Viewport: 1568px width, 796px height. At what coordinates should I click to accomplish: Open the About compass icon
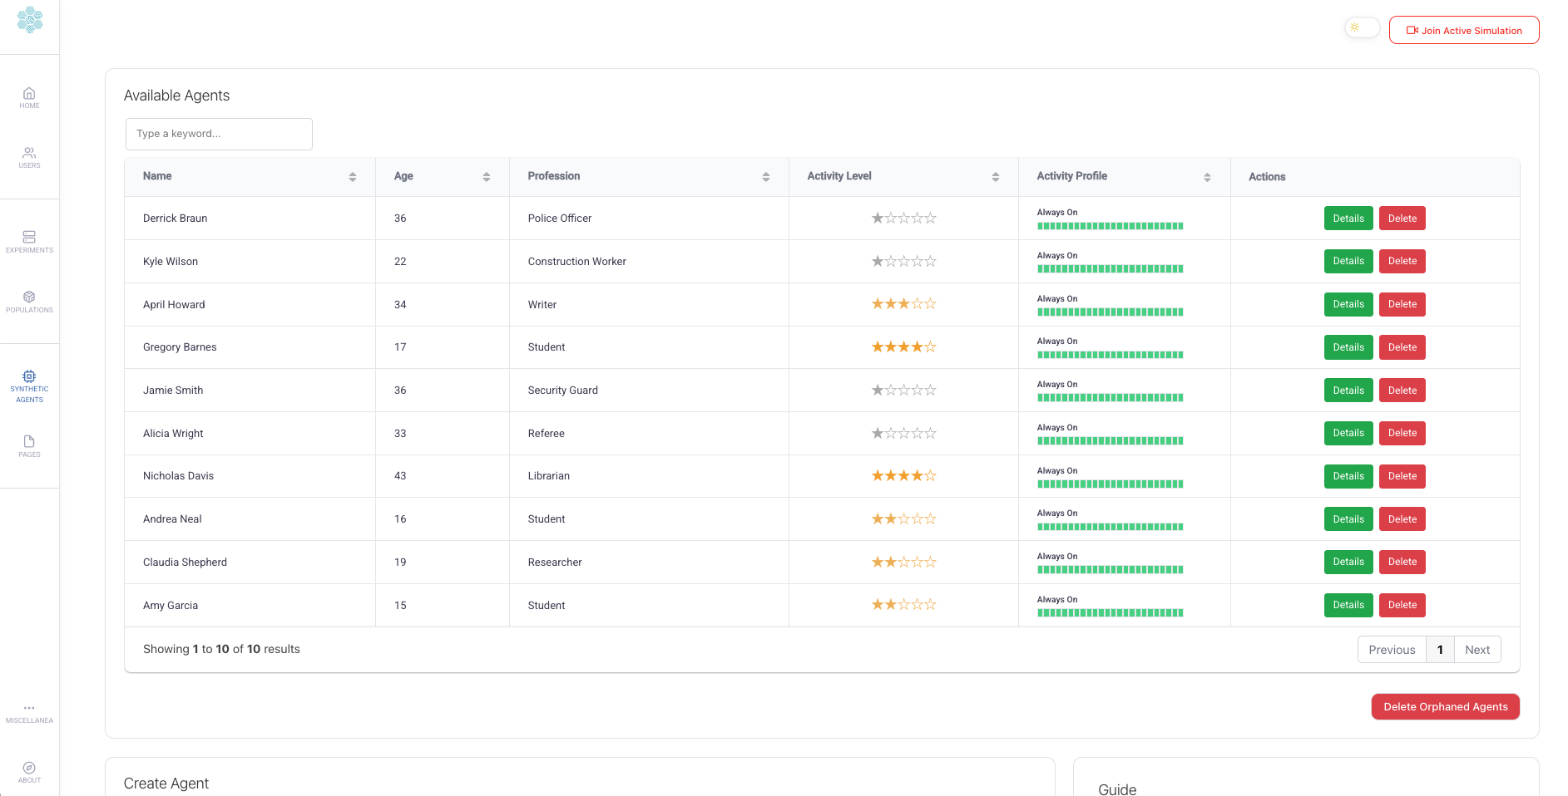click(x=29, y=772)
